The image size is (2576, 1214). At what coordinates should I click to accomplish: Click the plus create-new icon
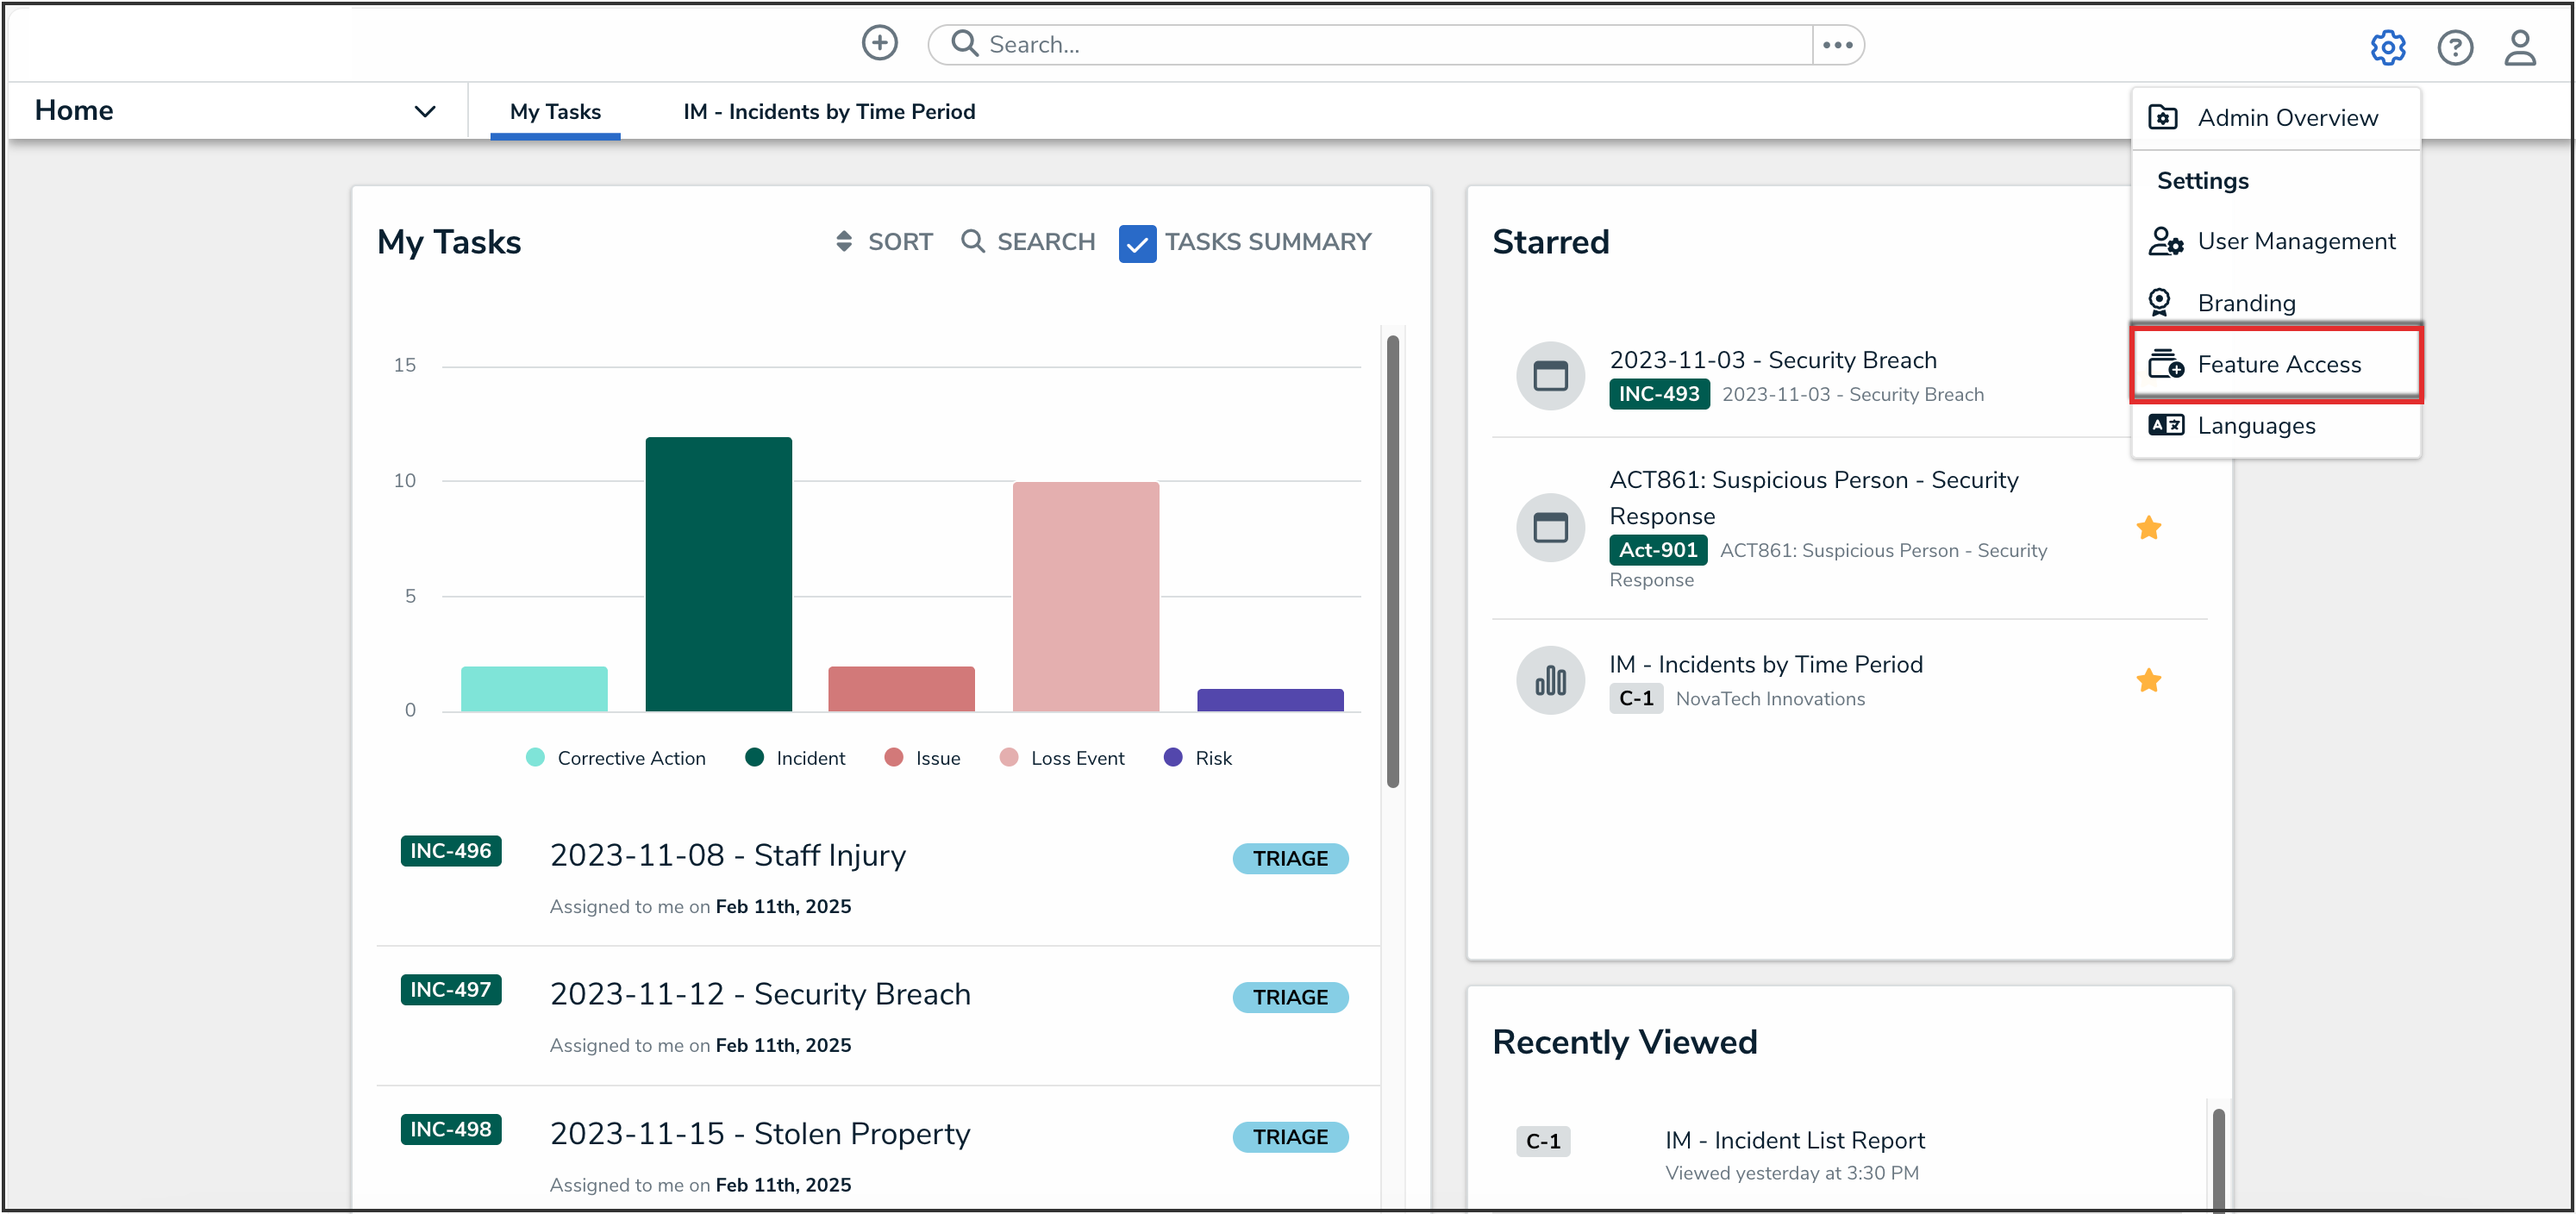[x=879, y=43]
